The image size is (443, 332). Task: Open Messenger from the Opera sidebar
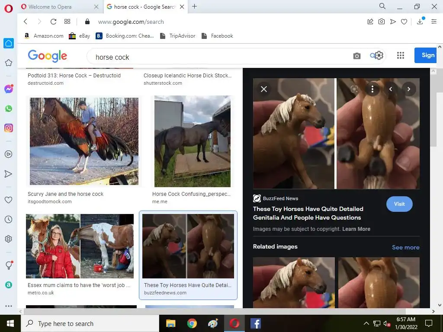[x=9, y=89]
